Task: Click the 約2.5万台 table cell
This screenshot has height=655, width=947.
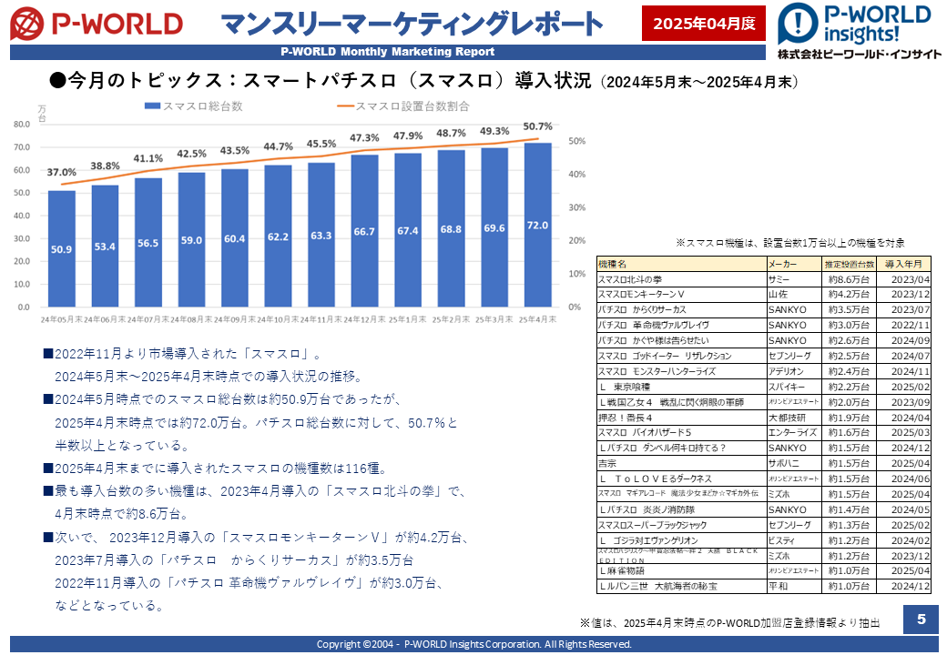Action: point(850,357)
